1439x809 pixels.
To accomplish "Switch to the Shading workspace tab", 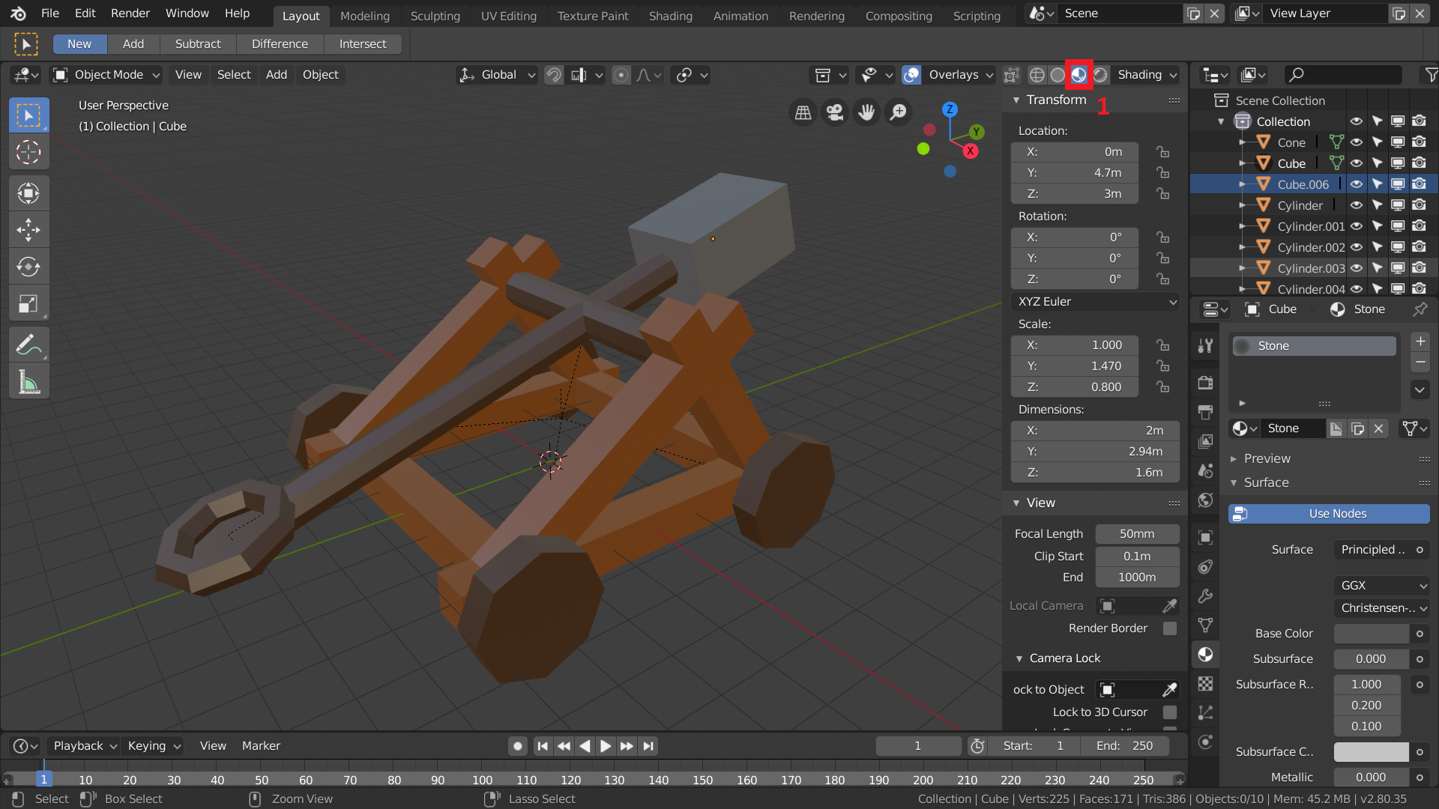I will click(671, 16).
